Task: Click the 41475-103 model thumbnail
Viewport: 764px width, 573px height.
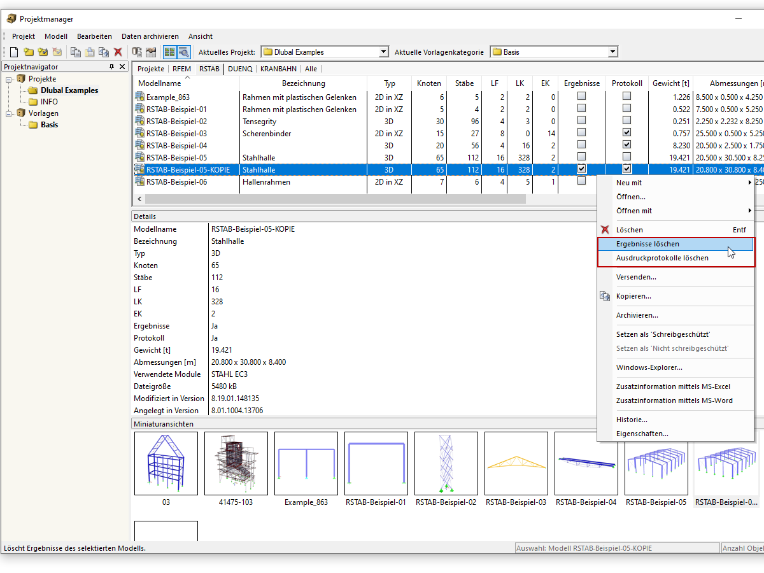Action: tap(236, 463)
